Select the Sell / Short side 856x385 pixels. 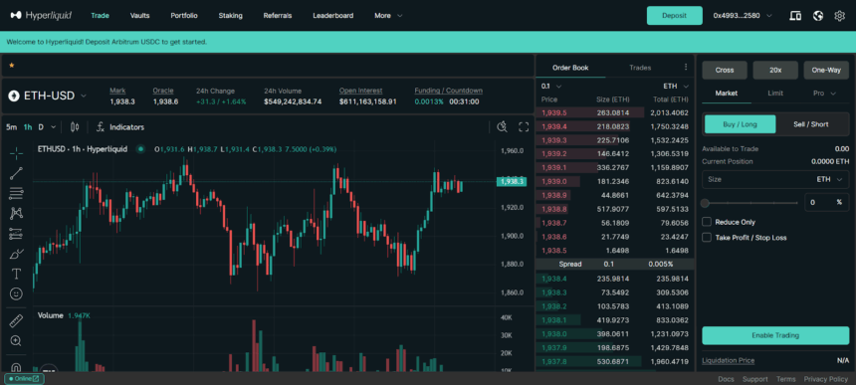coord(810,124)
